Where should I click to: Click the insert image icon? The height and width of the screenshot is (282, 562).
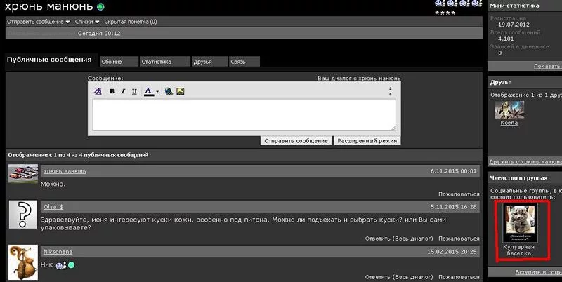[181, 91]
